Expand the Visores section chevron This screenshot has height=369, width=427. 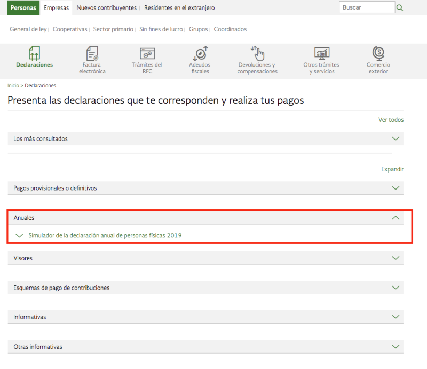point(396,258)
